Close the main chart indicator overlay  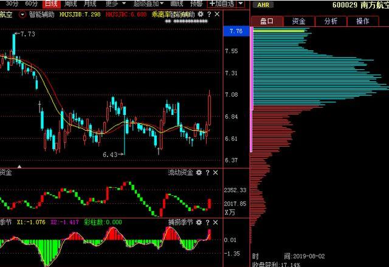(217, 14)
